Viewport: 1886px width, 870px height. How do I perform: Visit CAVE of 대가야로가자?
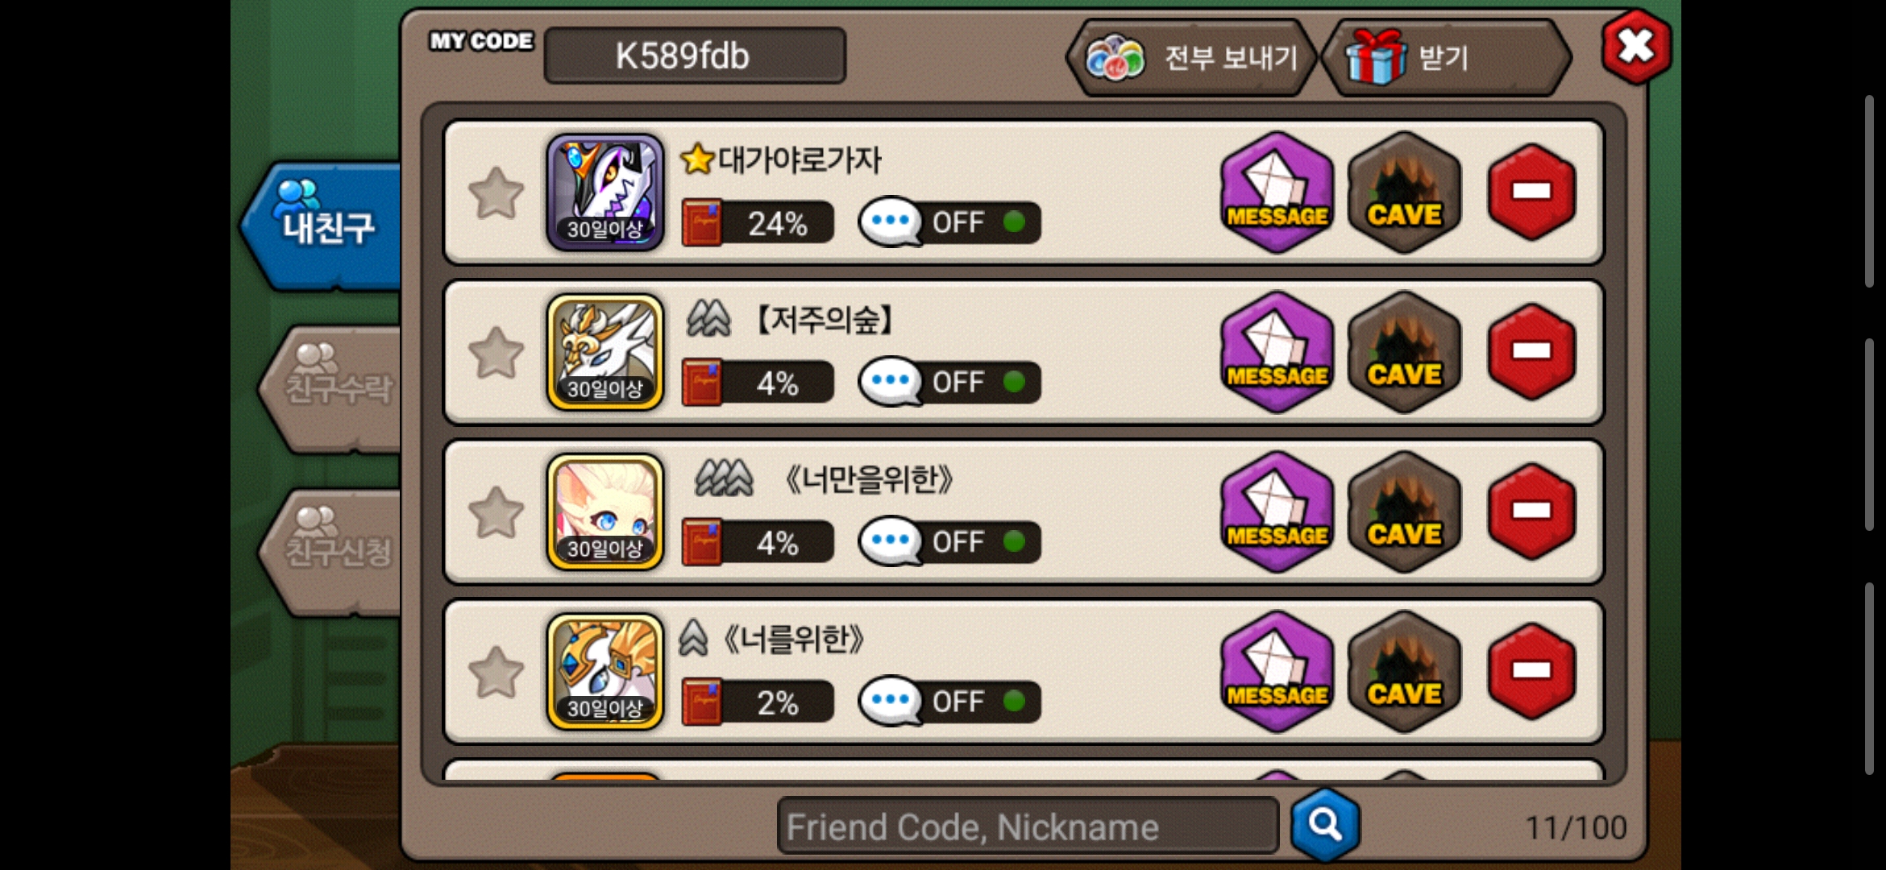coord(1405,193)
